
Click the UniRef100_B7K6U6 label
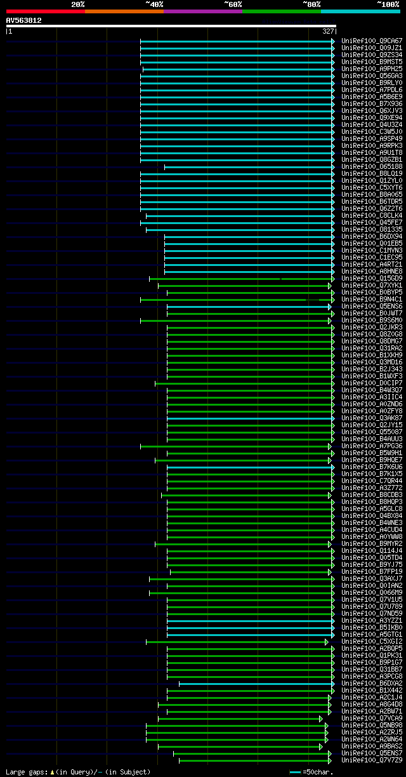tap(372, 467)
